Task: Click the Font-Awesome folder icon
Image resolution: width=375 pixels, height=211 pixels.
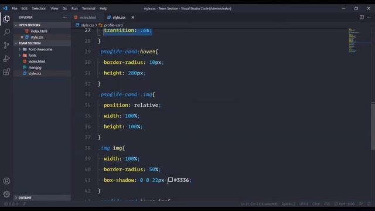Action: click(x=25, y=49)
